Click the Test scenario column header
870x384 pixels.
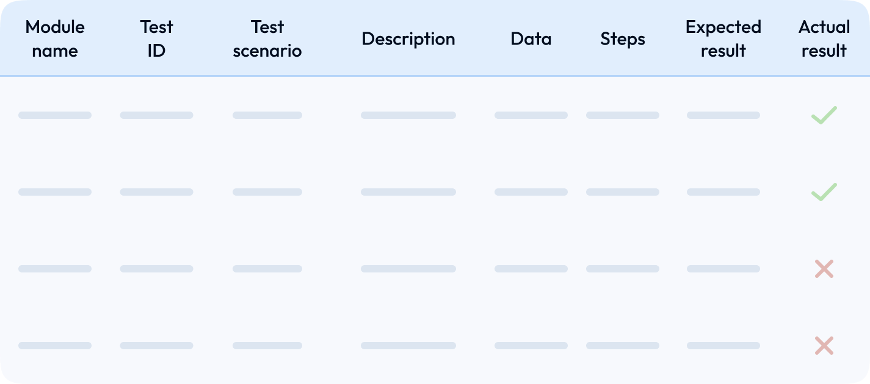coord(267,38)
